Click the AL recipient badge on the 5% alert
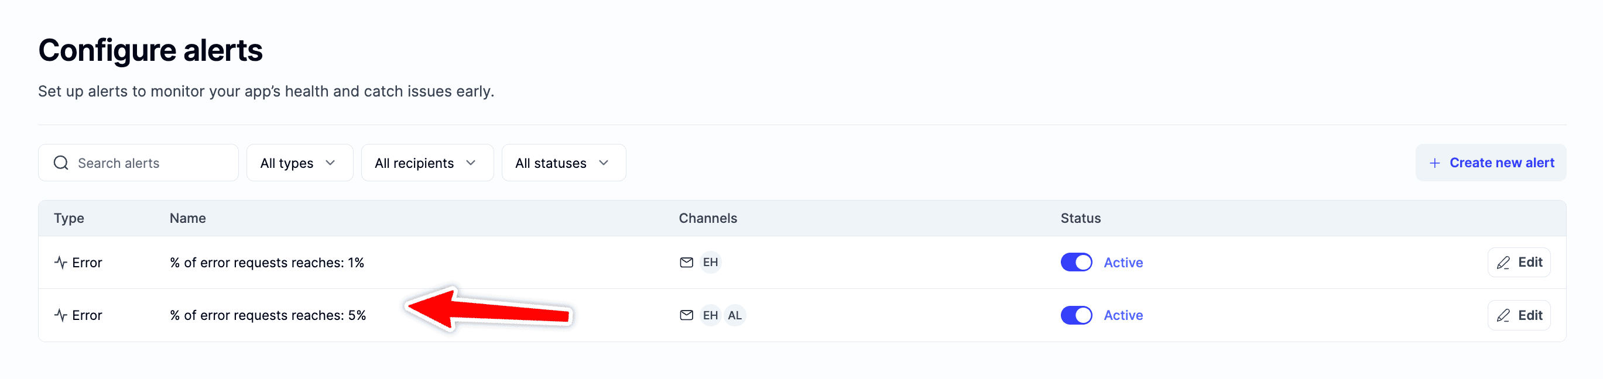 pyautogui.click(x=734, y=315)
